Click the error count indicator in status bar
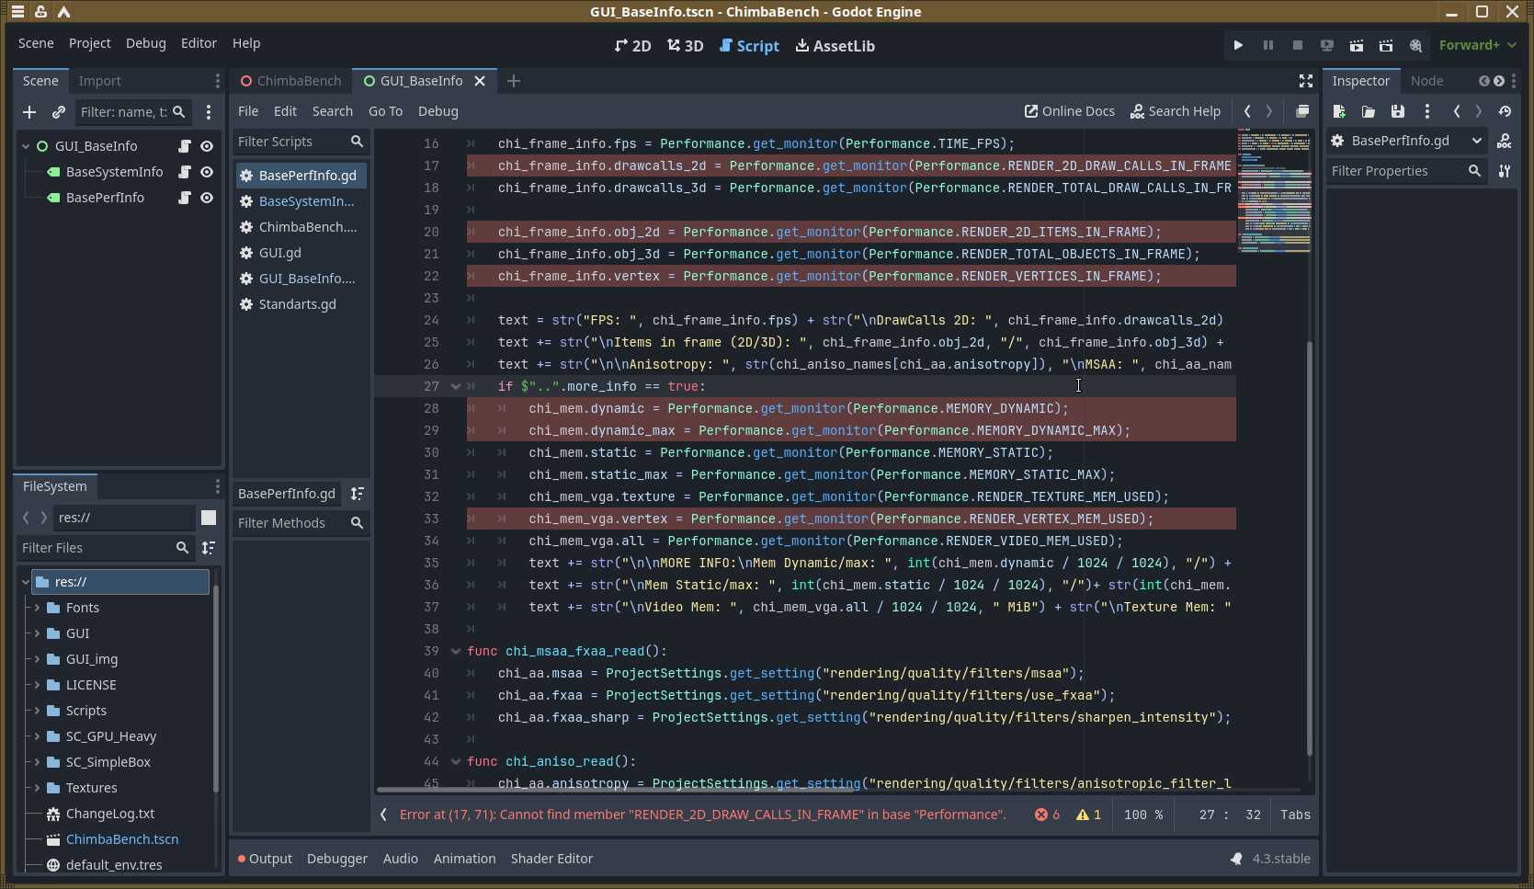This screenshot has height=889, width=1534. coord(1047,815)
